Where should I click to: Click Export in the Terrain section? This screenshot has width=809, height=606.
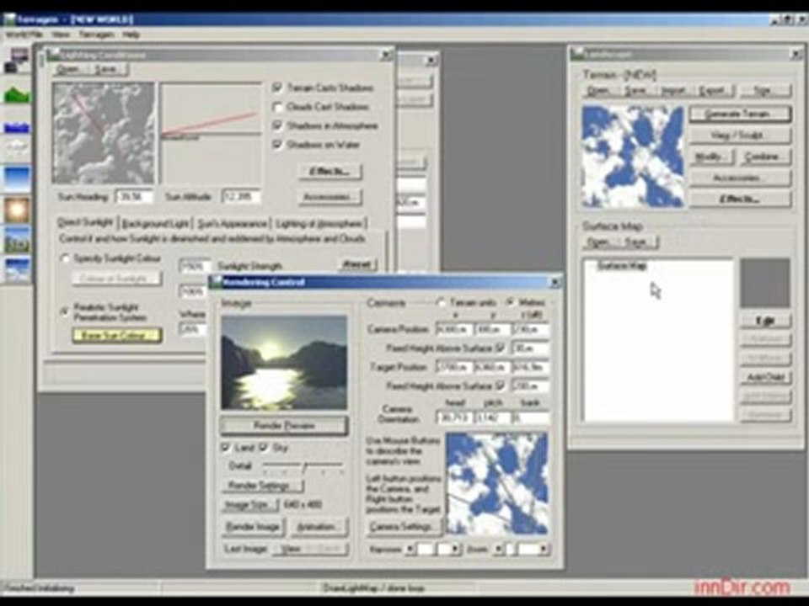(714, 91)
